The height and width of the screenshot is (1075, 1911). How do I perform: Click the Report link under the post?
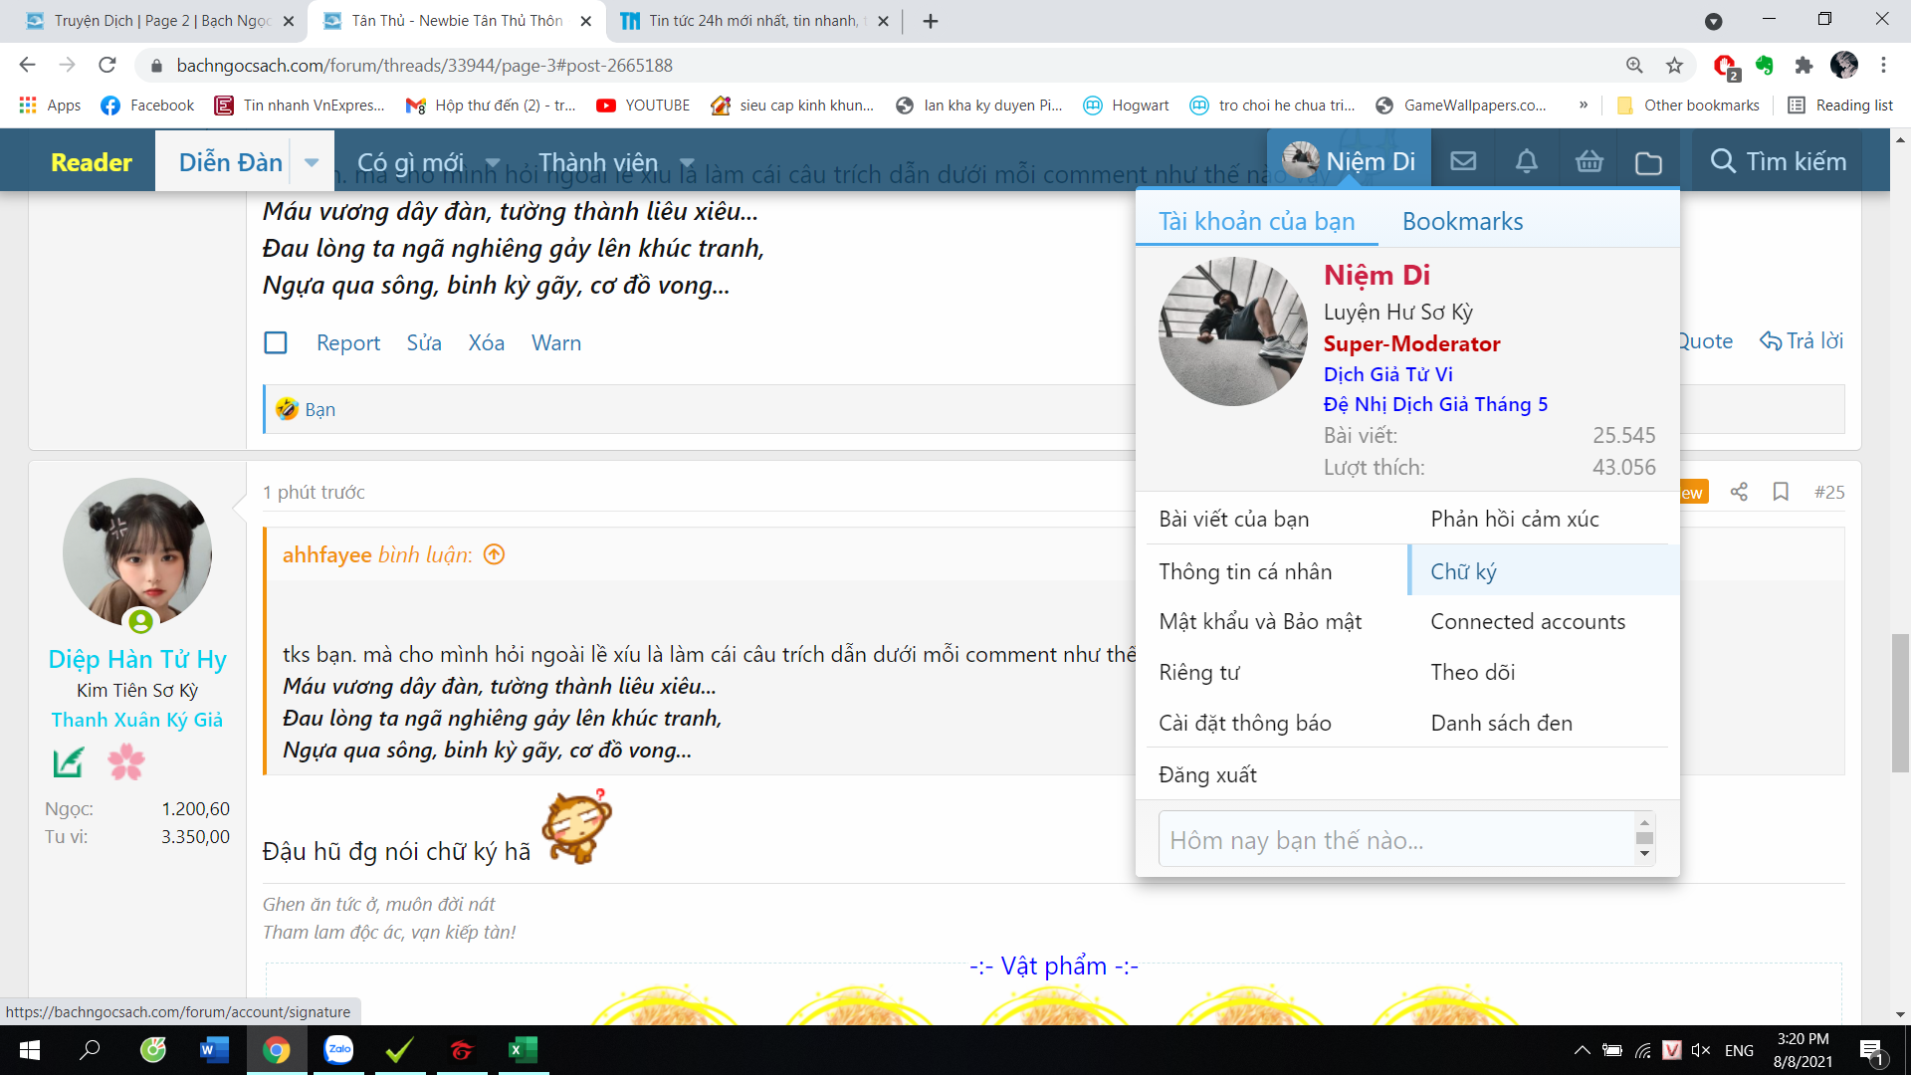coord(348,343)
